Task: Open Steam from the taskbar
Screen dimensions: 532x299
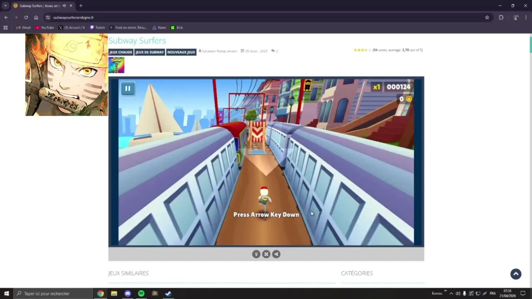Action: [168, 294]
